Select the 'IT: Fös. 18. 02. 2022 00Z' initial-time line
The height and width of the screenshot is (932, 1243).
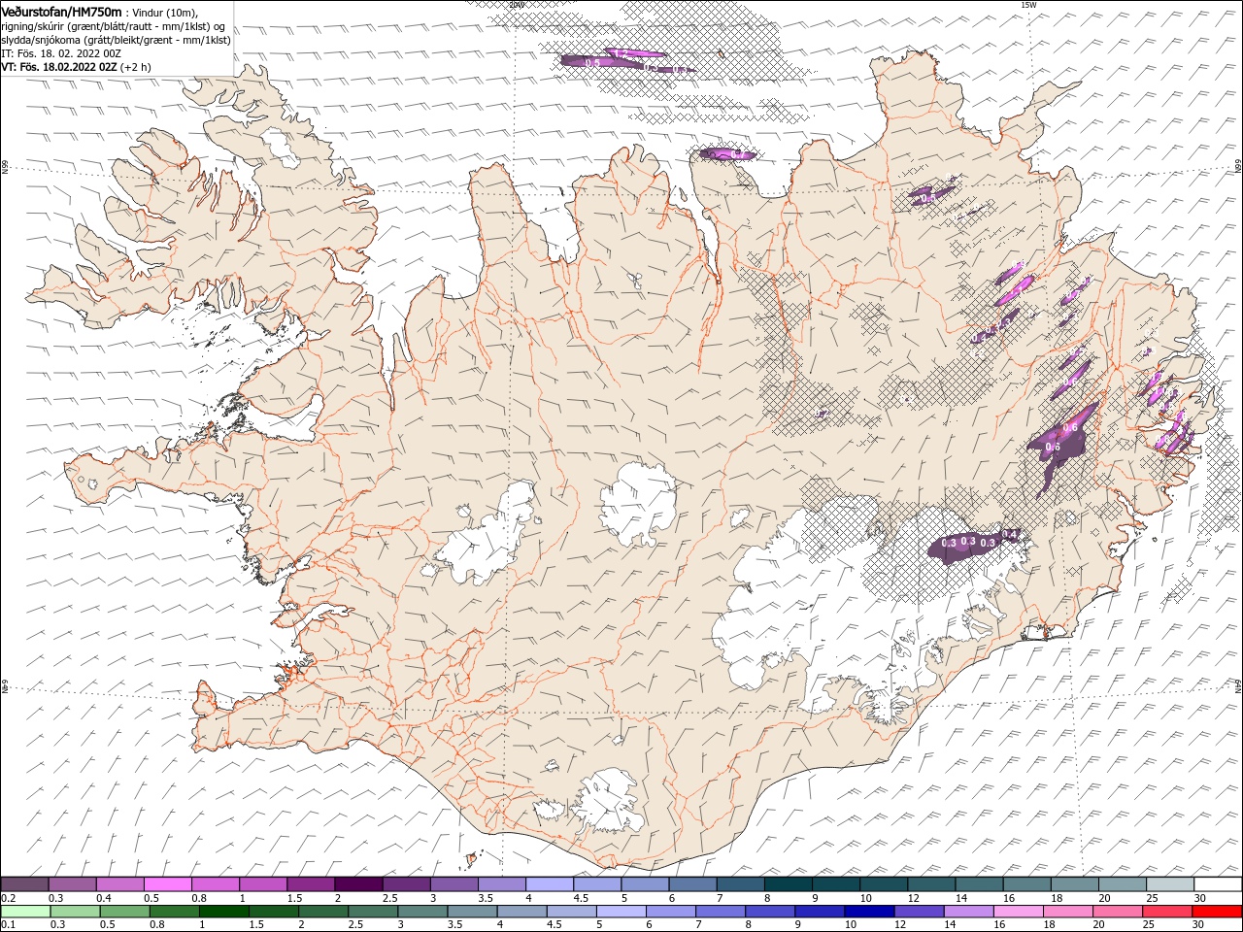pos(61,53)
